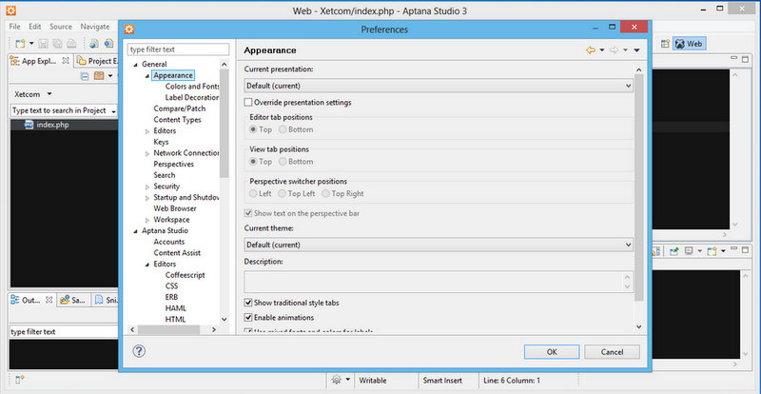The width and height of the screenshot is (761, 394).
Task: Check Override presentation settings
Action: point(248,103)
